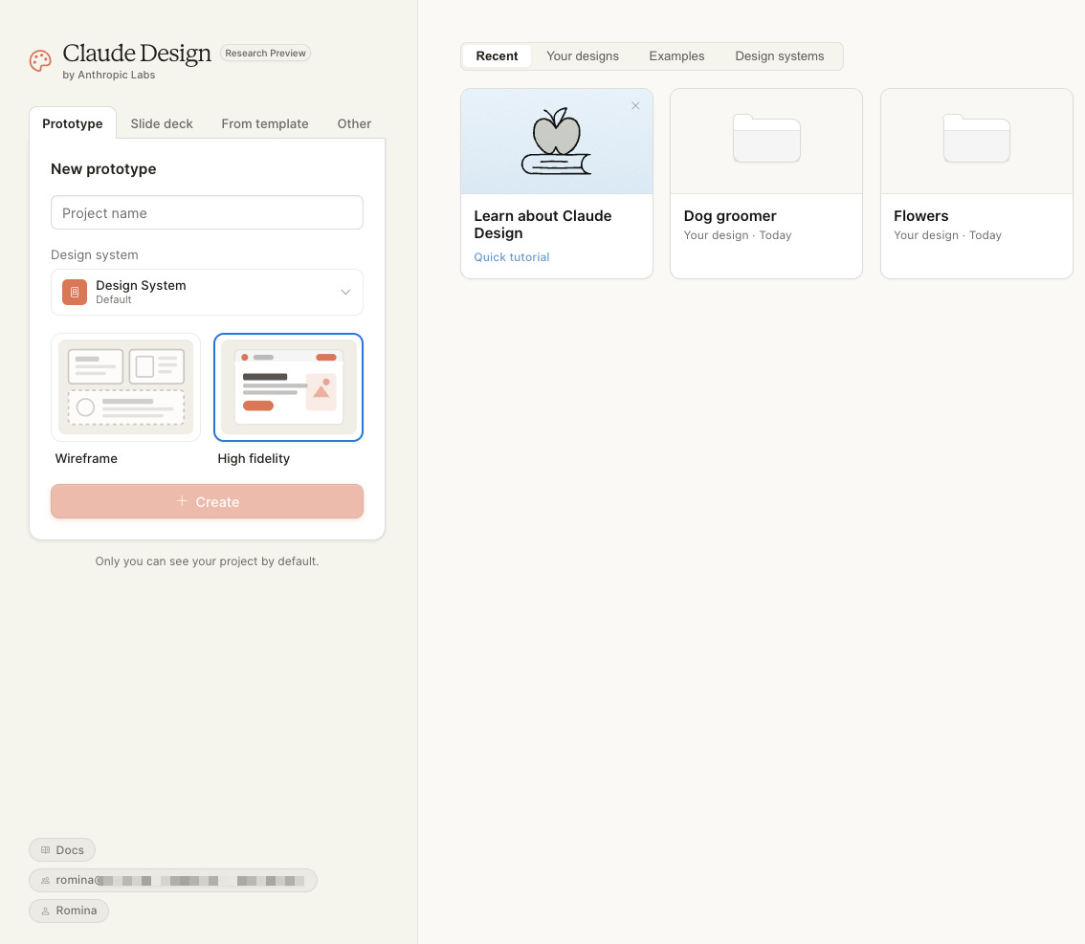Click the romina organization email pill
The height and width of the screenshot is (944, 1085).
coord(173,880)
